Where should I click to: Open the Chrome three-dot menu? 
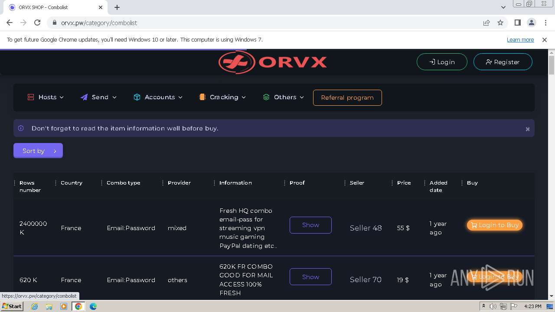[x=545, y=23]
